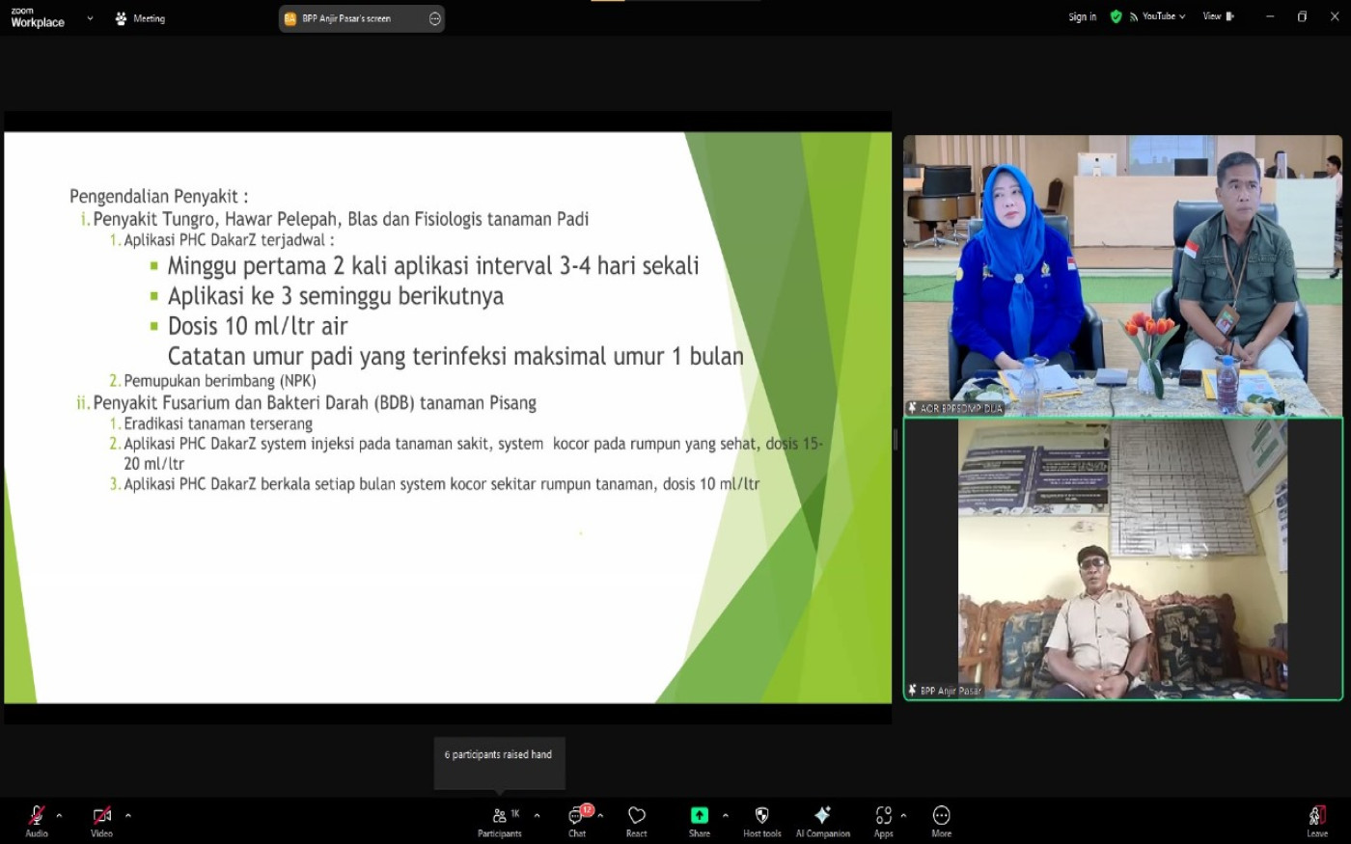Open the Apps icon

pyautogui.click(x=883, y=816)
